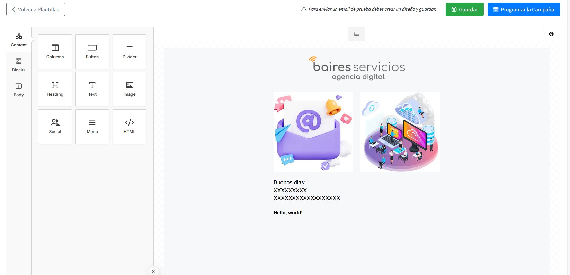Click the green Guardar button

(464, 10)
